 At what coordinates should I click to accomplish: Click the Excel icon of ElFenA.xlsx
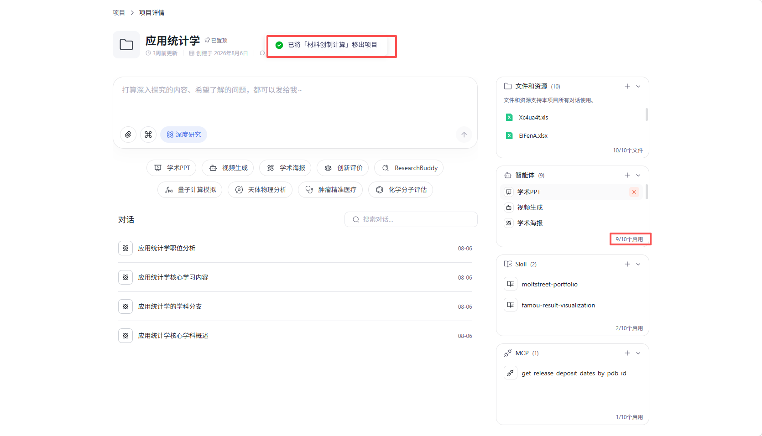pos(509,135)
